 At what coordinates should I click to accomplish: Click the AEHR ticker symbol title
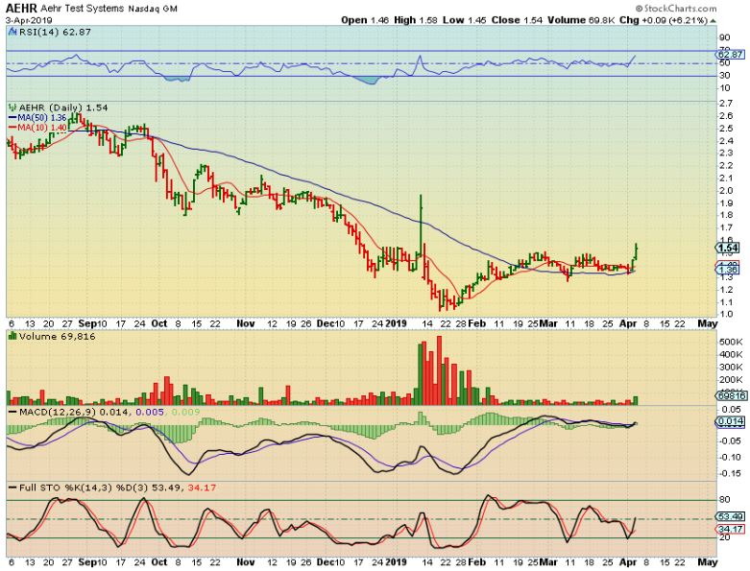pyautogui.click(x=21, y=8)
